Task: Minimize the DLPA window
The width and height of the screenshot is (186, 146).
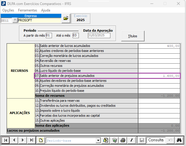Action: coord(152,4)
